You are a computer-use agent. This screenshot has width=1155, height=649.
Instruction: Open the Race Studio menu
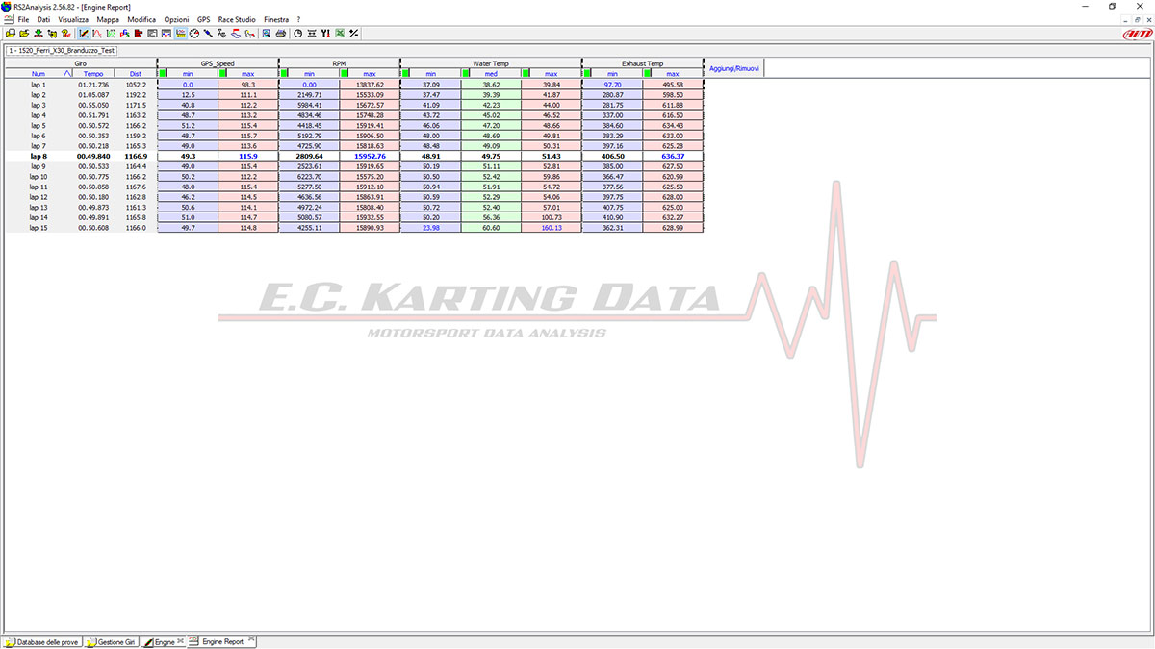point(236,19)
